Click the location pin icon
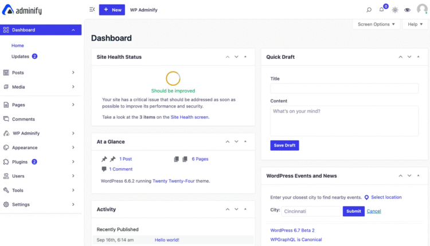 coord(366,197)
